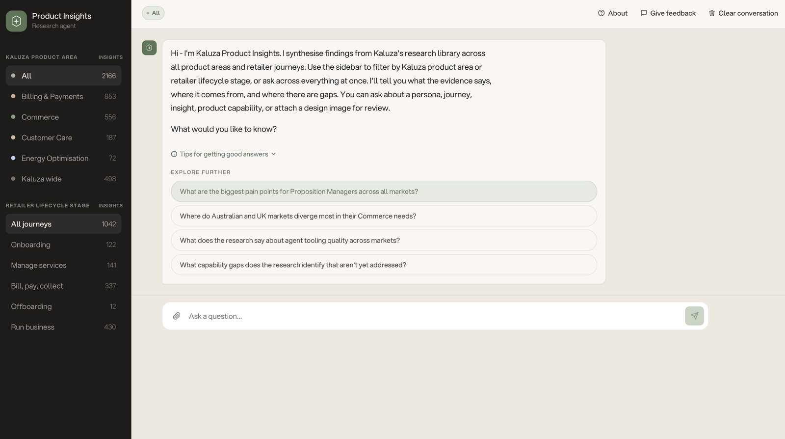The height and width of the screenshot is (439, 785).
Task: Expand Tips for getting good answers
Action: (x=223, y=154)
